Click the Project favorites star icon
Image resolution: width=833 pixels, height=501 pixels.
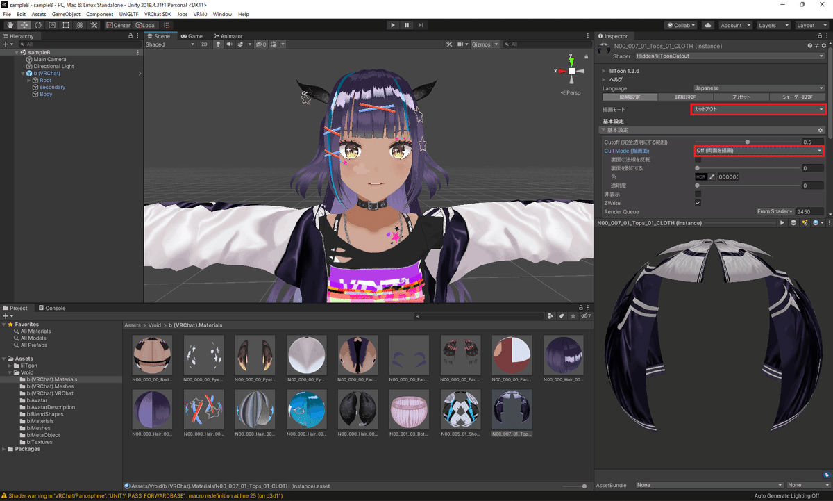pyautogui.click(x=573, y=316)
